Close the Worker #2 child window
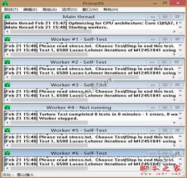The height and width of the screenshot is (178, 187). [x=177, y=62]
